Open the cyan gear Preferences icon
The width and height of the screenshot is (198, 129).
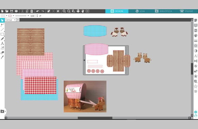tap(196, 112)
